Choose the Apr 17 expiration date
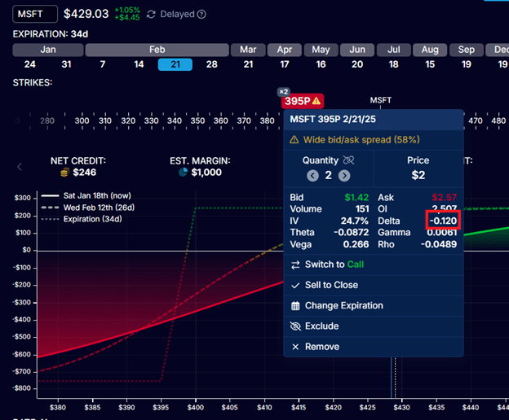509x420 pixels. click(285, 64)
